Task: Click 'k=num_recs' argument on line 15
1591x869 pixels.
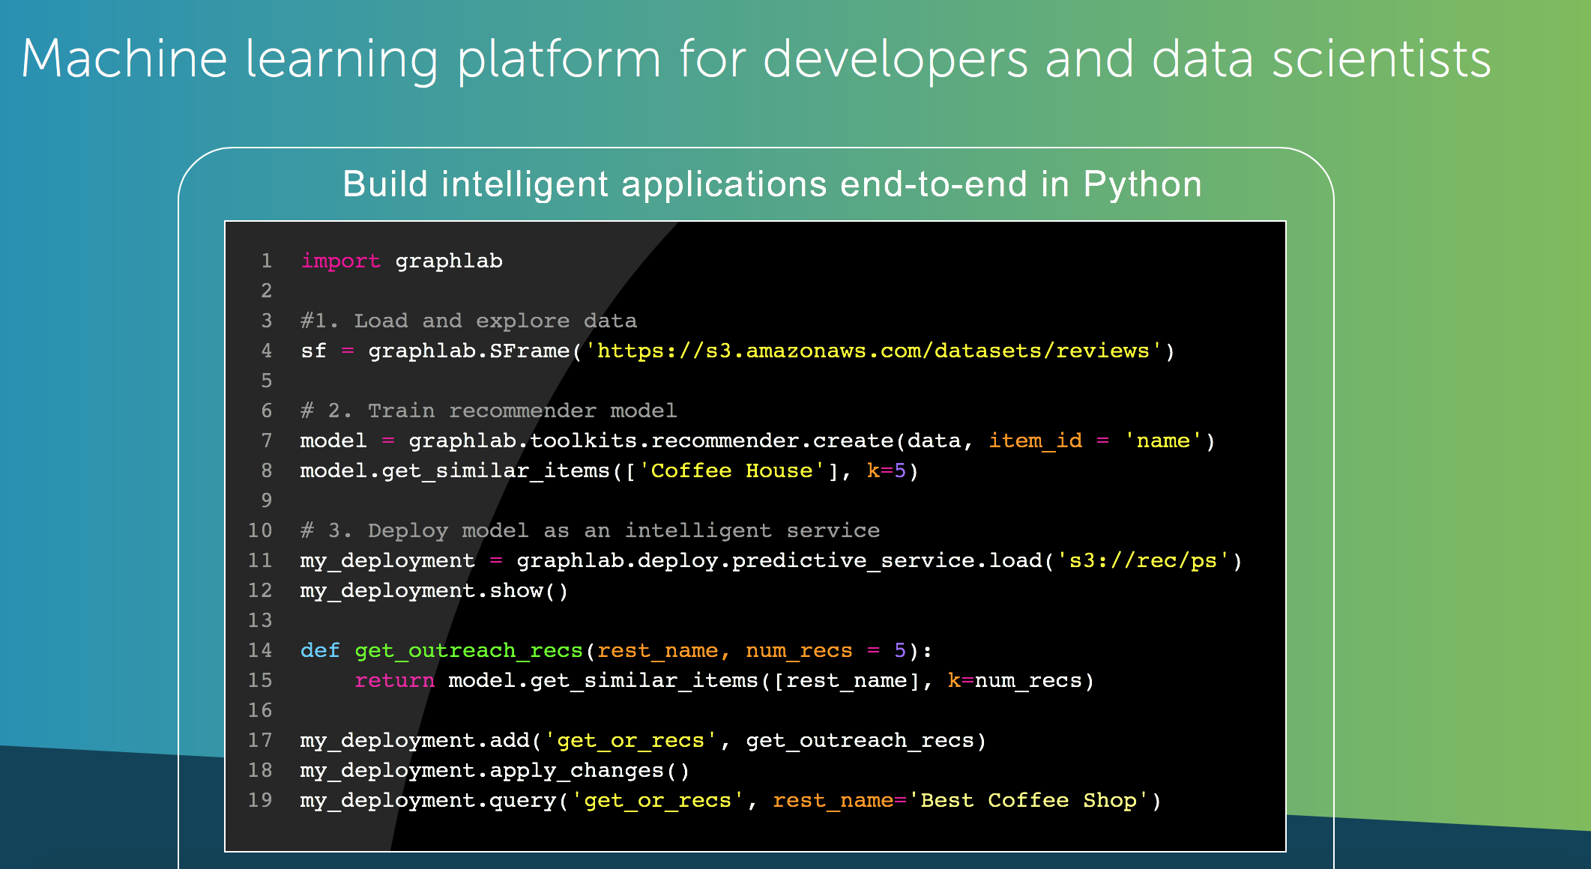Action: 1015,681
